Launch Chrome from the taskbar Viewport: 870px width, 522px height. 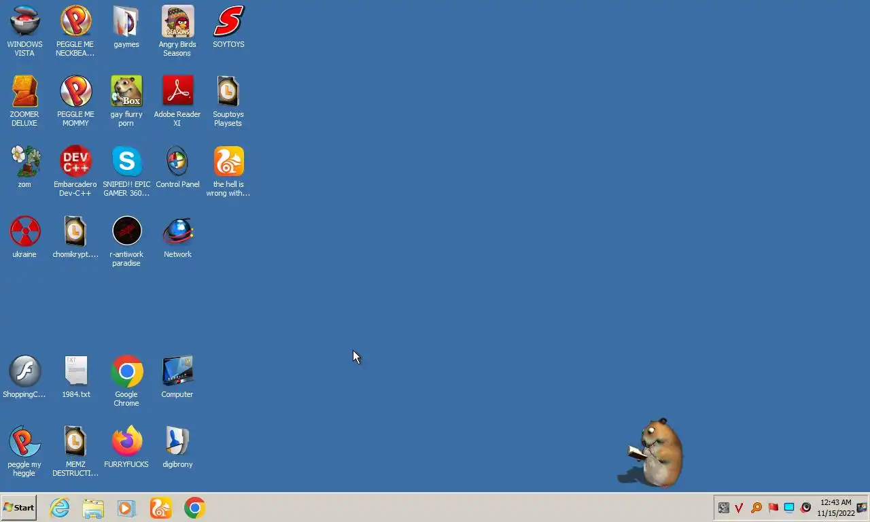pos(194,508)
